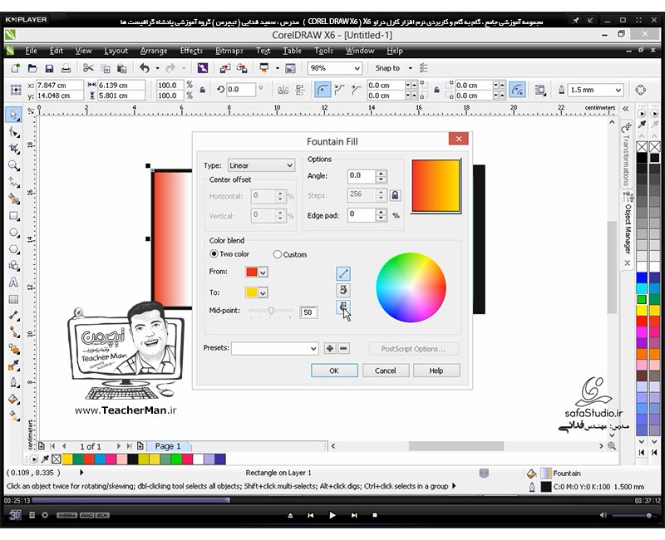Select the Outline pen tool
Viewport: 665px width, 540px height.
click(x=14, y=382)
